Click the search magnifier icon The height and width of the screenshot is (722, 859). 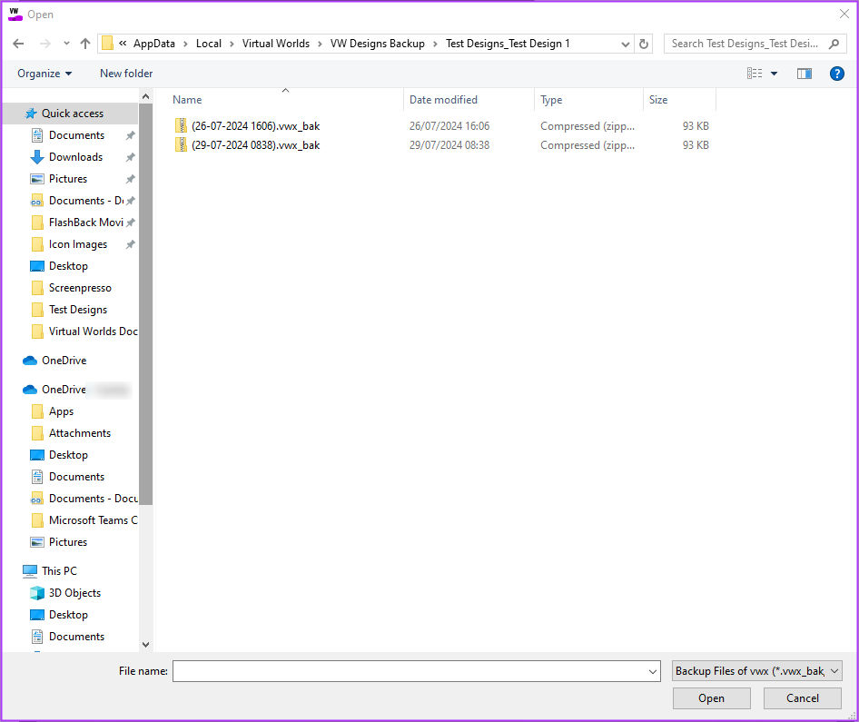click(834, 44)
